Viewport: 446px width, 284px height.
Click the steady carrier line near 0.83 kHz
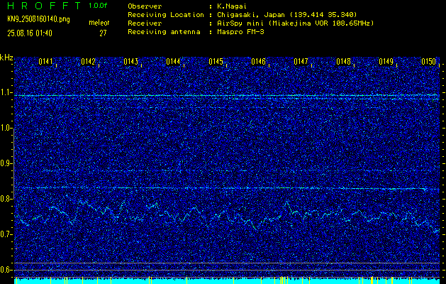[x=227, y=188]
